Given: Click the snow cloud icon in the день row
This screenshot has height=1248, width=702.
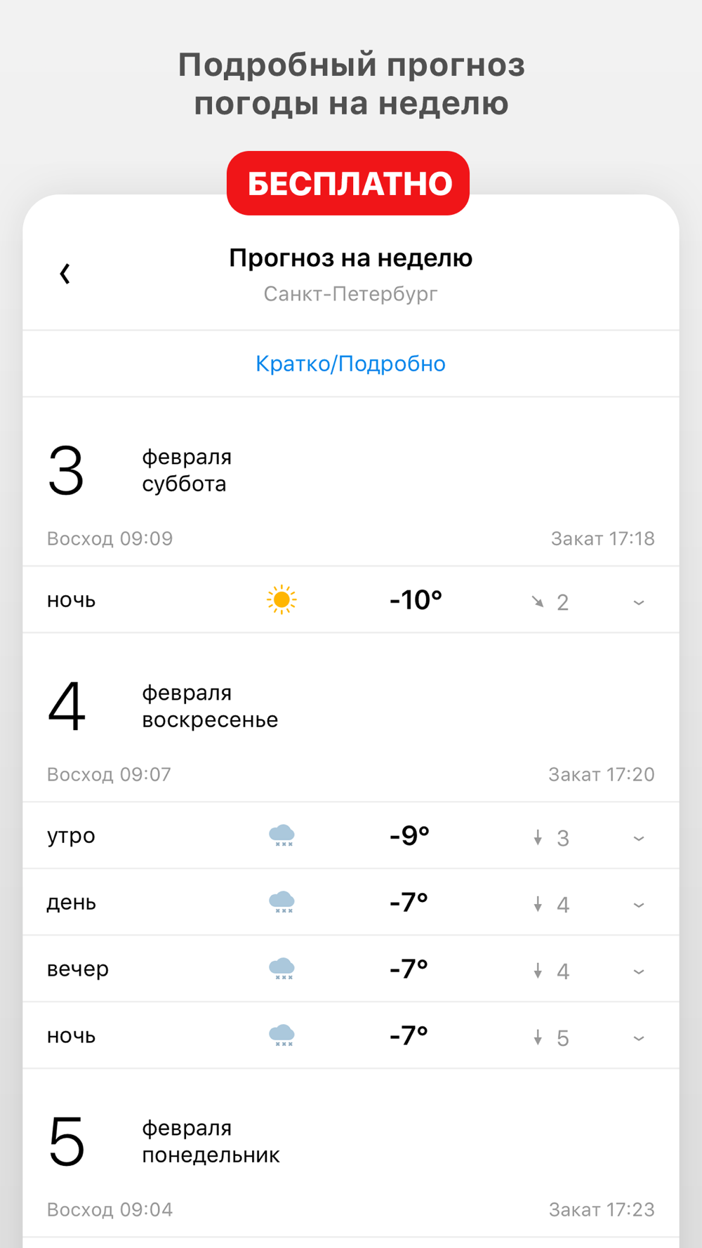Looking at the screenshot, I should click(282, 902).
